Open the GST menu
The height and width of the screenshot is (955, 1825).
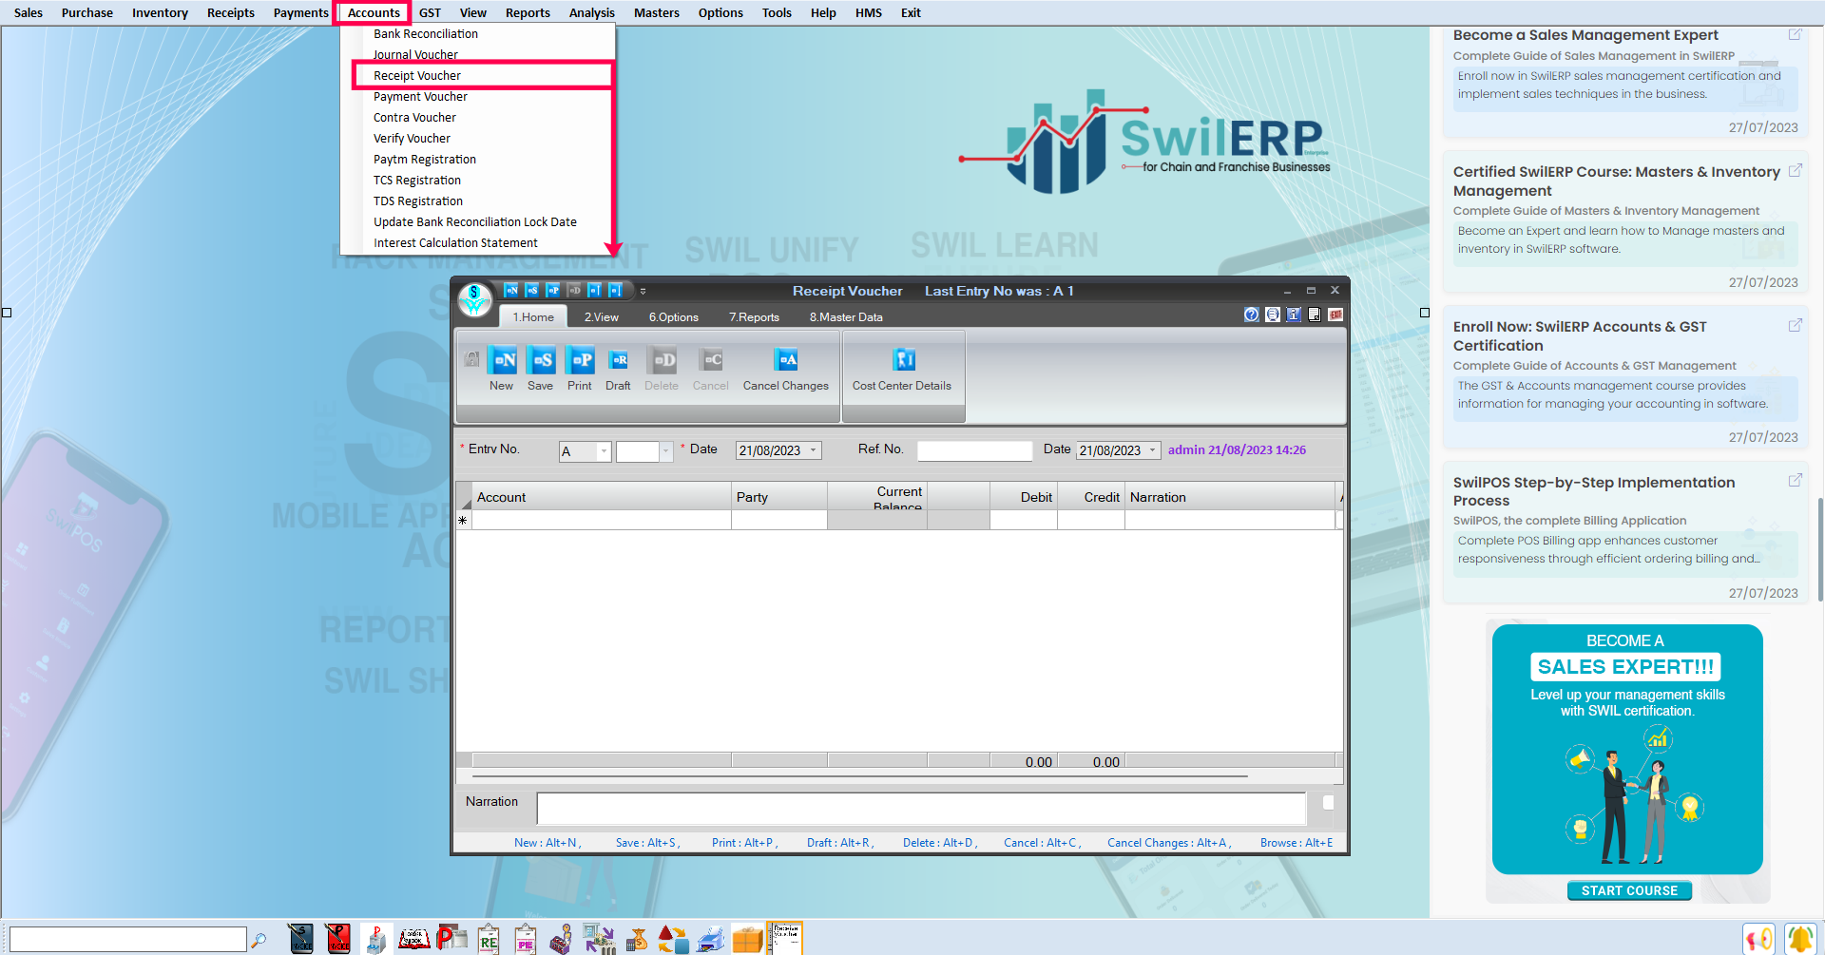[430, 12]
